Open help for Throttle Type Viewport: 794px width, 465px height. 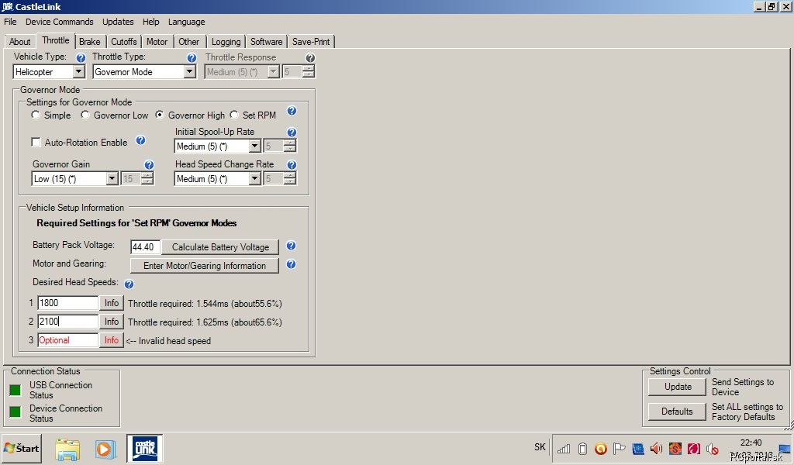tap(192, 57)
